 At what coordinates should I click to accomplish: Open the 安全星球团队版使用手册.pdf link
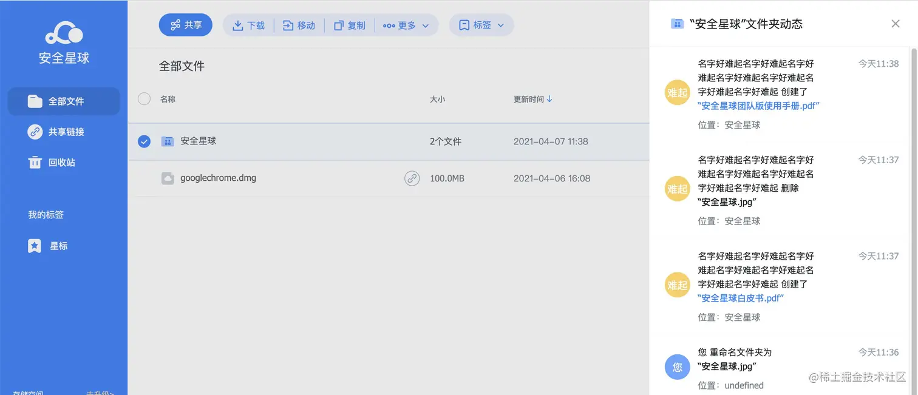point(759,106)
